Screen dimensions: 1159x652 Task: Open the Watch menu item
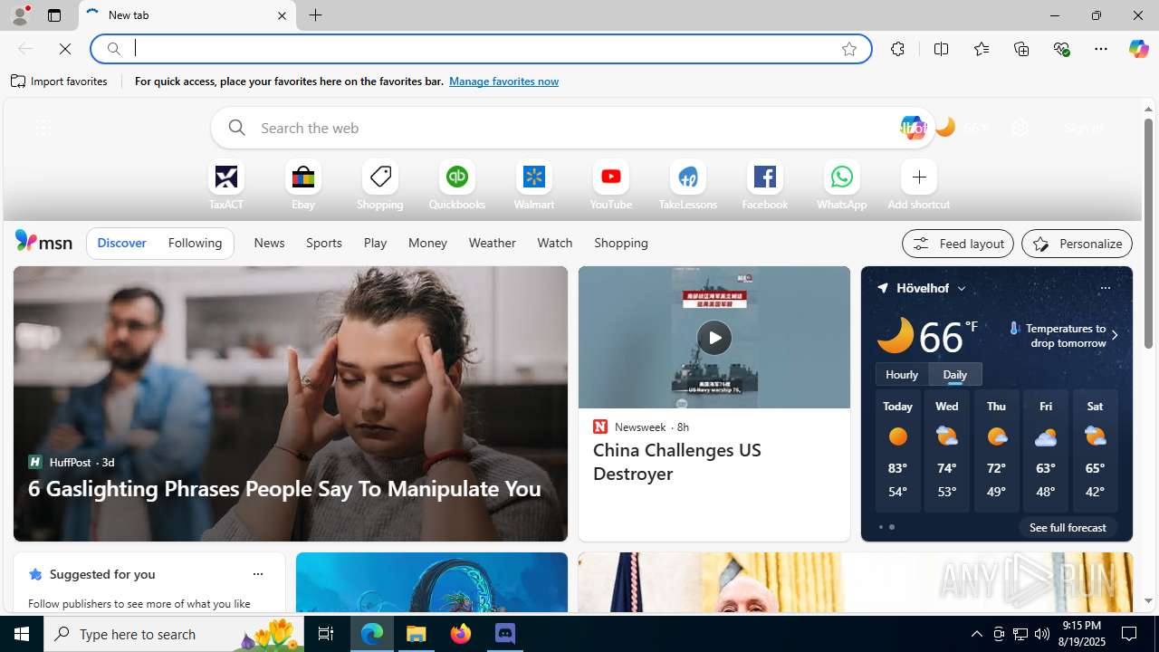(554, 243)
